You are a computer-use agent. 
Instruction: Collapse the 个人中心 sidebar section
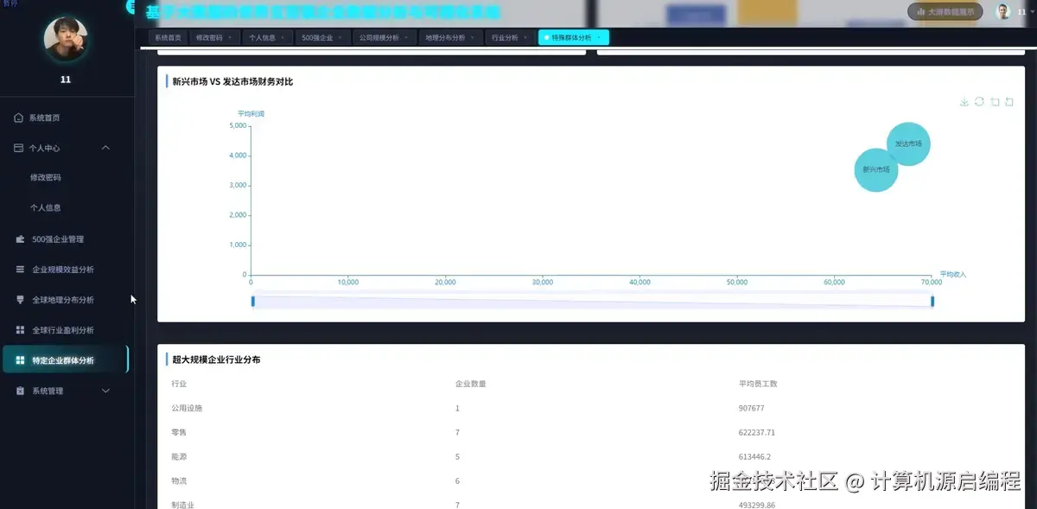pyautogui.click(x=106, y=148)
